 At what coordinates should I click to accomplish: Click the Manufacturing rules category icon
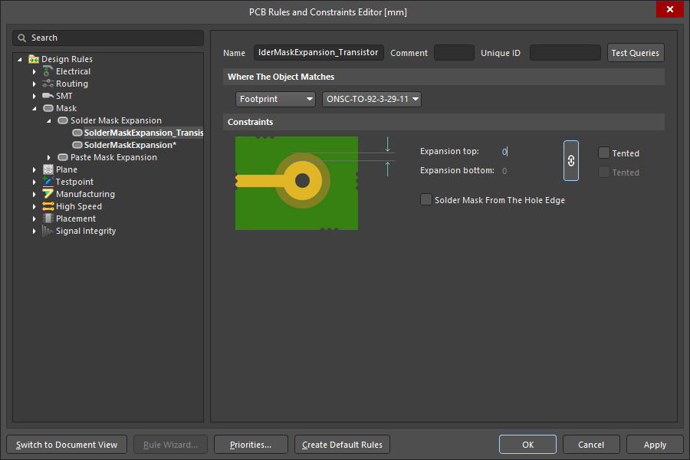coord(47,194)
